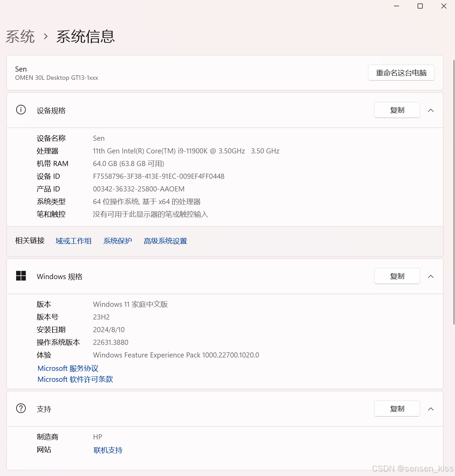Image resolution: width=455 pixels, height=476 pixels.
Task: Click the install date 2024/8/10
Action: pos(109,330)
